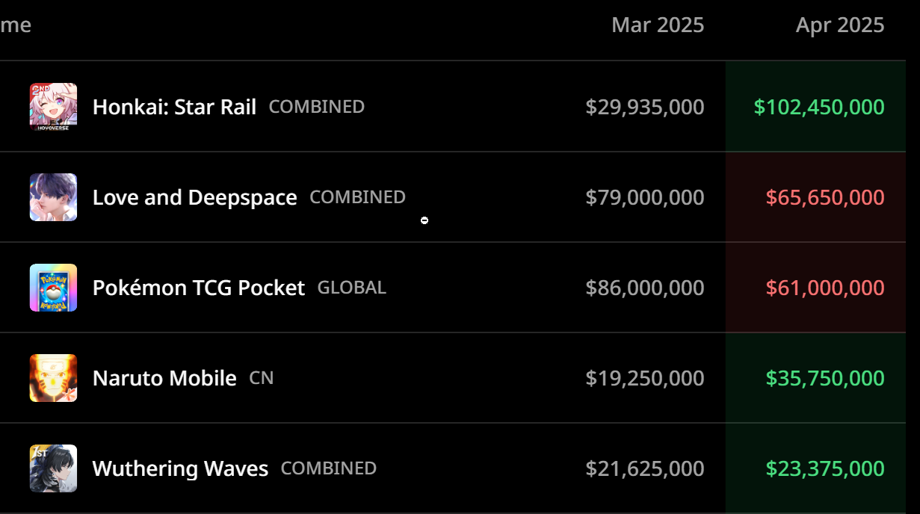920x514 pixels.
Task: Open the Honkai: Star Rail title link
Action: pyautogui.click(x=174, y=107)
